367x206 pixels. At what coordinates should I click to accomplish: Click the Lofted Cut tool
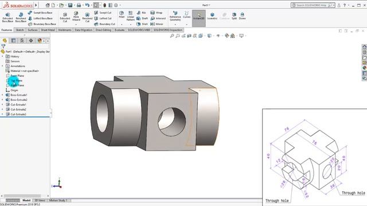pyautogui.click(x=103, y=18)
